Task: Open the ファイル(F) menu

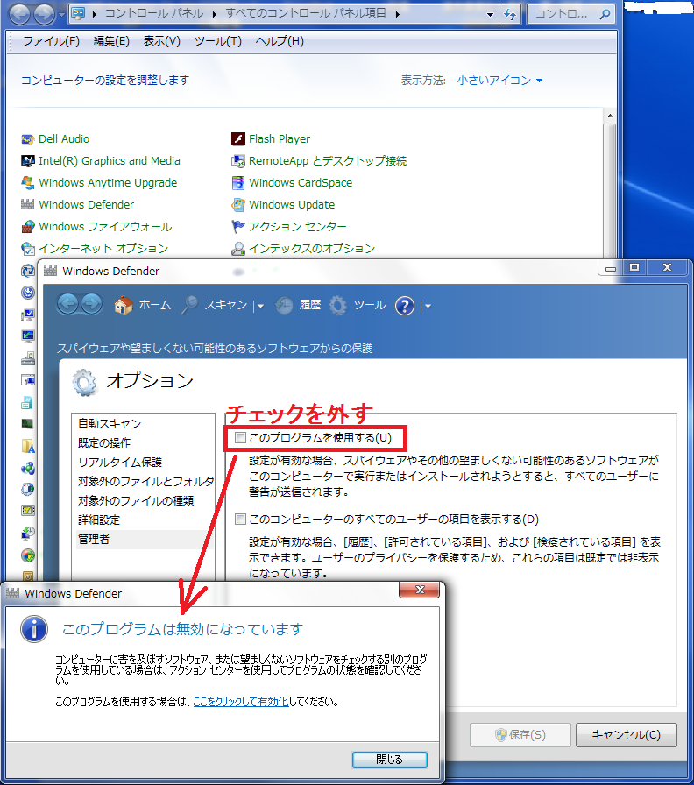Action: (x=51, y=41)
